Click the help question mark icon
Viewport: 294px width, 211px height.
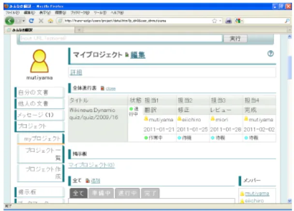tap(270, 54)
